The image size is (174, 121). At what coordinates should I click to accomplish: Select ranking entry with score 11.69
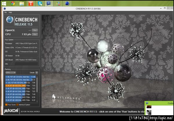tap(20, 77)
